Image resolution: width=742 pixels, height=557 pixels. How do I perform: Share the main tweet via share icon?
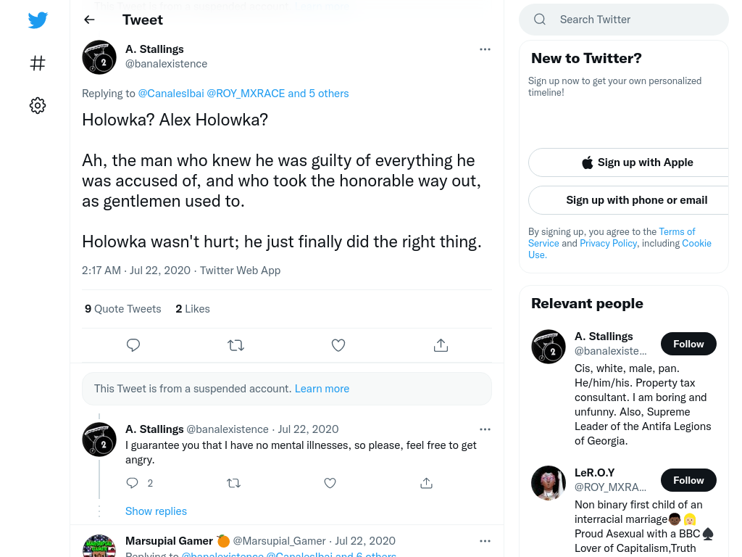point(441,345)
